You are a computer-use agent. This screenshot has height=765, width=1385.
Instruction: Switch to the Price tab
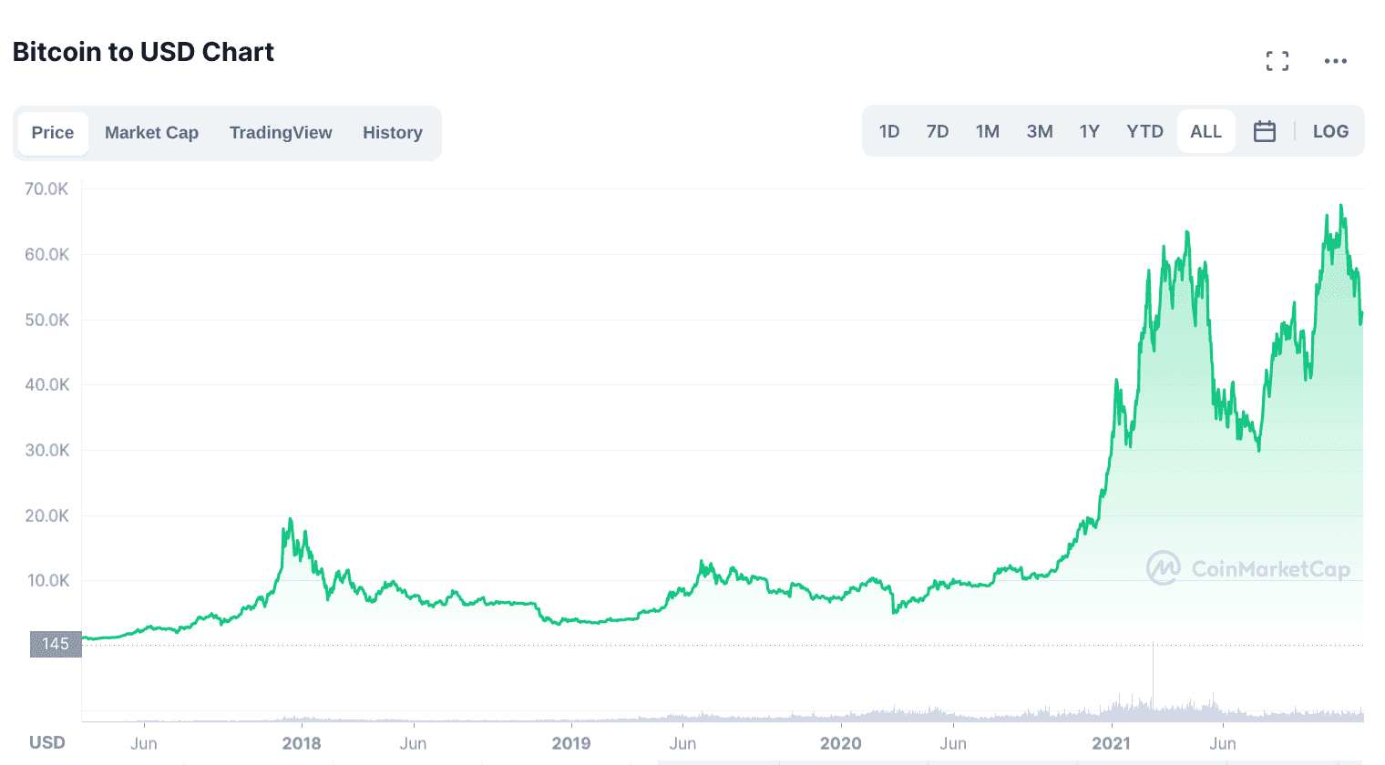53,133
